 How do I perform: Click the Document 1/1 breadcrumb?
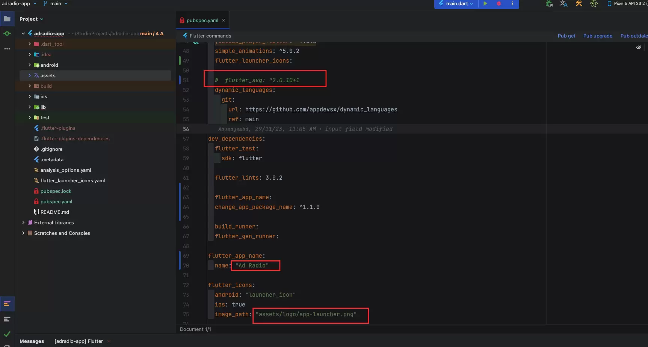195,329
